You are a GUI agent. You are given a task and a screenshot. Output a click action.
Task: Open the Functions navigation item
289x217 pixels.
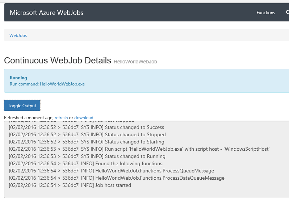(x=265, y=13)
